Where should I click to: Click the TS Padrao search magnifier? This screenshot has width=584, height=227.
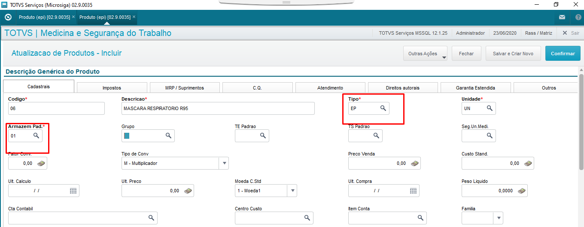(376, 136)
